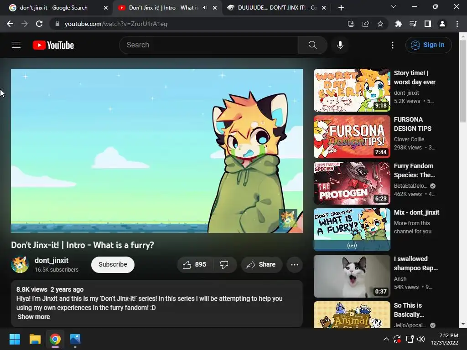Toggle Chrome side panel
This screenshot has height=350, width=467.
point(428,24)
